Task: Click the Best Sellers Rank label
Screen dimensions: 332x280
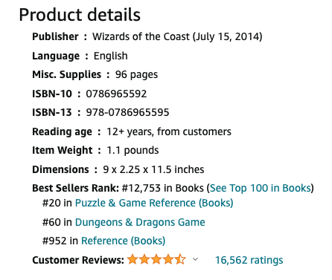Action: [76, 188]
